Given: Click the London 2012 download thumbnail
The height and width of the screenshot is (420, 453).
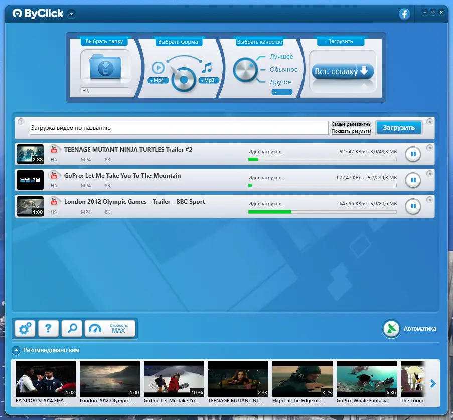Looking at the screenshot, I should (30, 206).
